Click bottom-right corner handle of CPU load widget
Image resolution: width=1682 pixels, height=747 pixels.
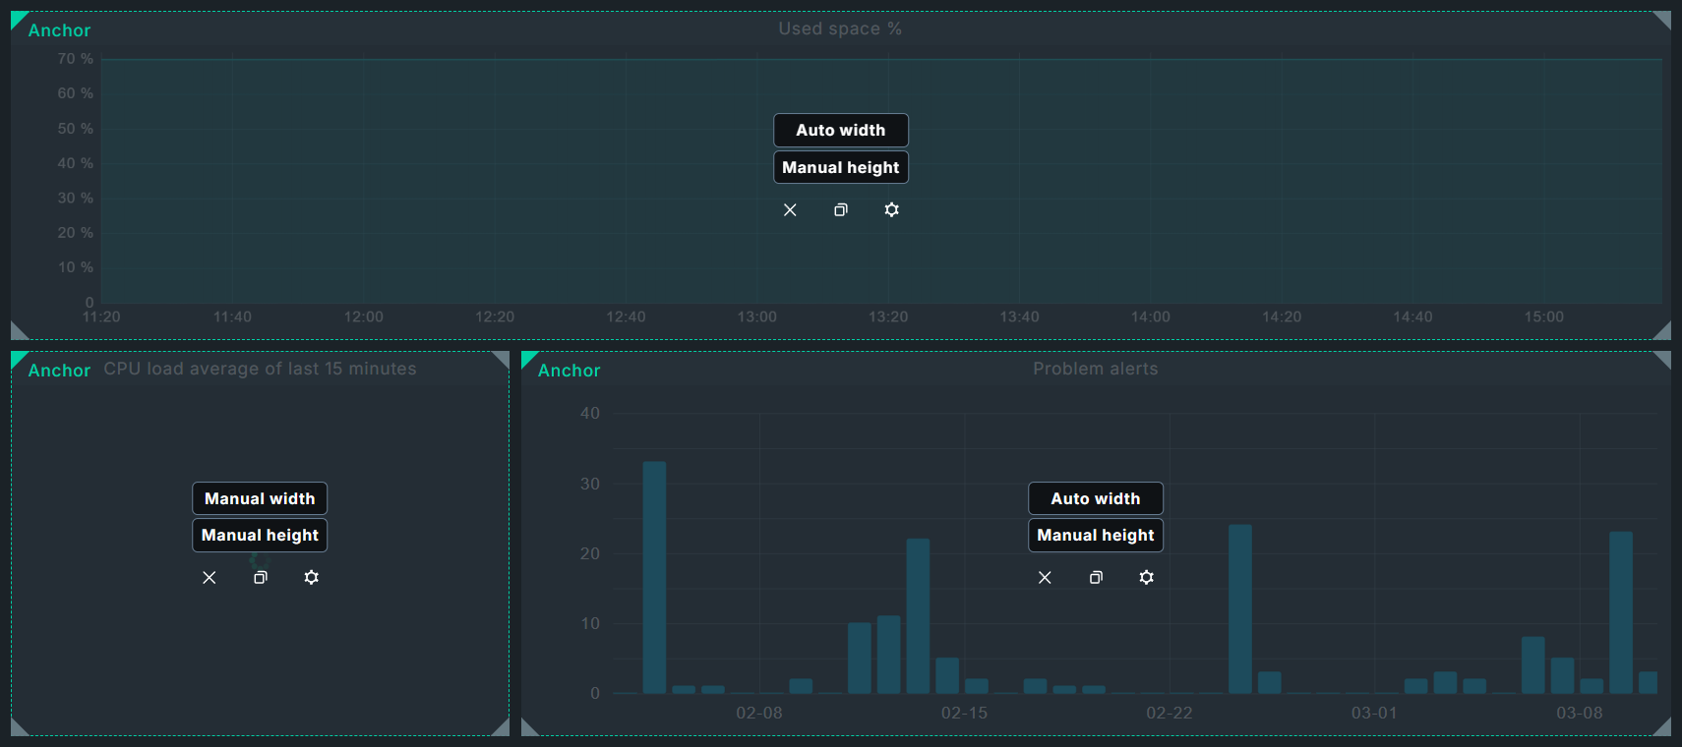point(503,728)
